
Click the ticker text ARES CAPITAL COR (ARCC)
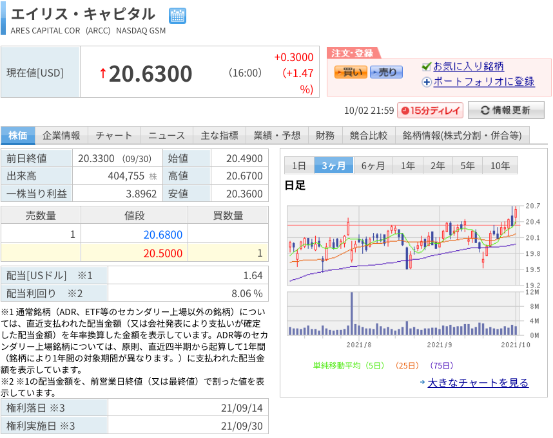point(61,31)
